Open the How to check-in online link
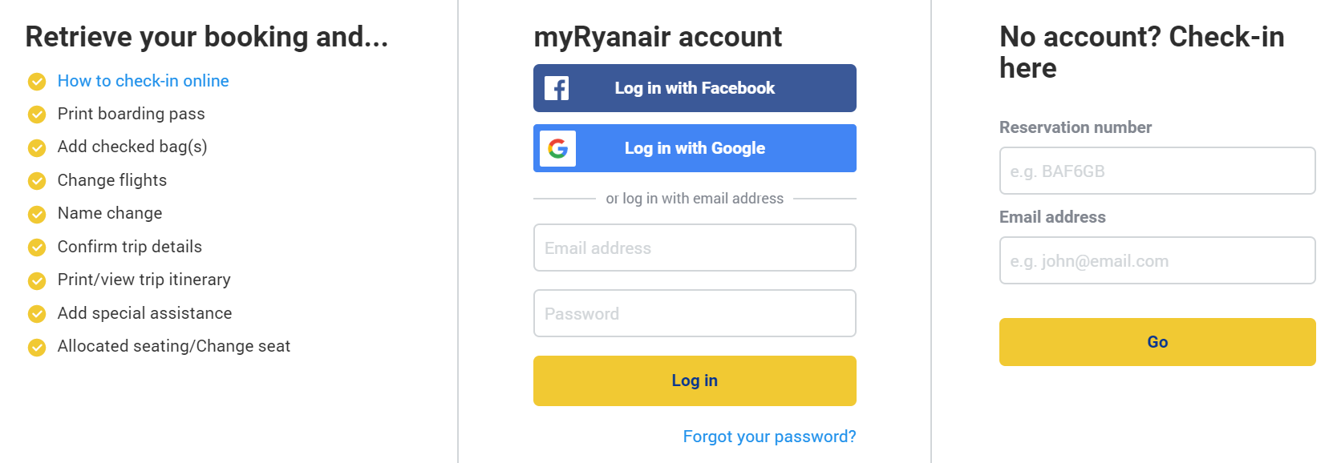 (143, 81)
